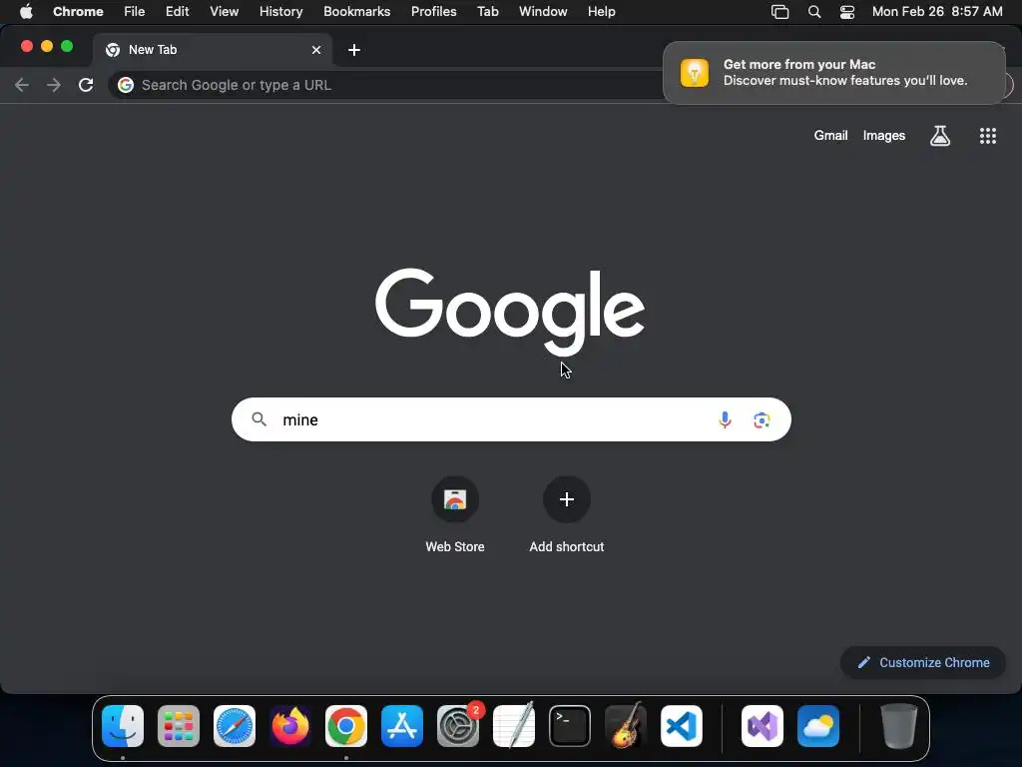
Task: Open the Edit menu
Action: point(177,12)
